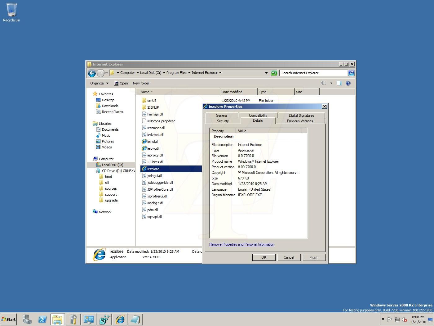
Task: Select the ielowutil file icon
Action: point(144,148)
